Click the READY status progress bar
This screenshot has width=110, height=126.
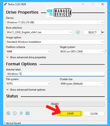pos(55,104)
